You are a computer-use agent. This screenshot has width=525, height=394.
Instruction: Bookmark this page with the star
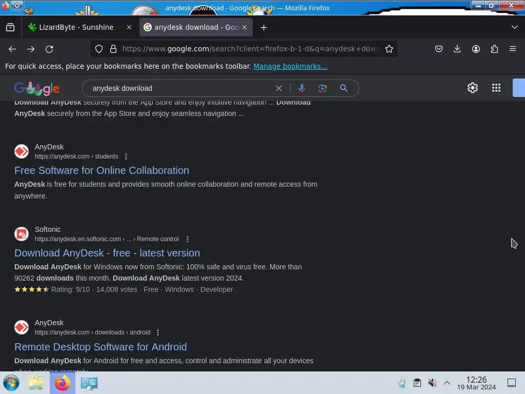point(389,49)
